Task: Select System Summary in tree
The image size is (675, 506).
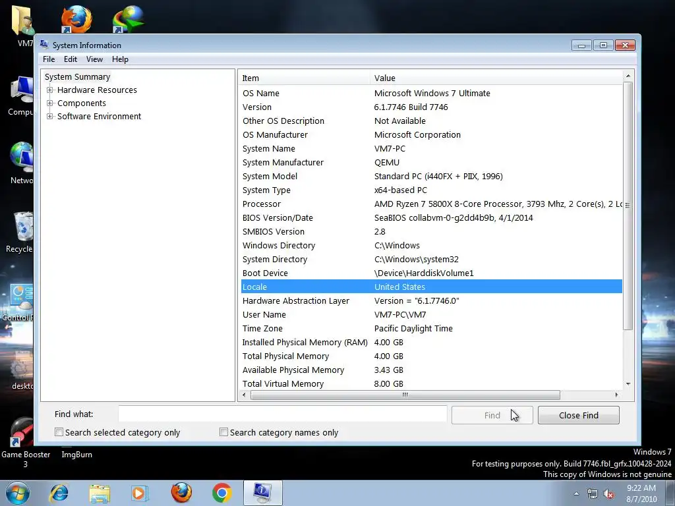Action: click(78, 76)
